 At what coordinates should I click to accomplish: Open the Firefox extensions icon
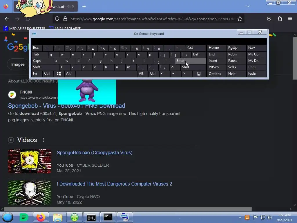(x=280, y=19)
